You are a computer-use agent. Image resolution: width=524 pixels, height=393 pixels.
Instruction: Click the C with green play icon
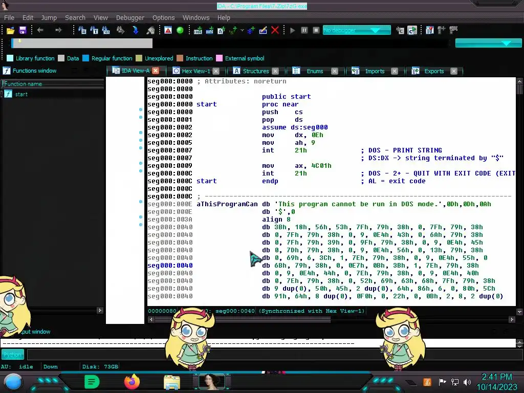pyautogui.click(x=412, y=30)
